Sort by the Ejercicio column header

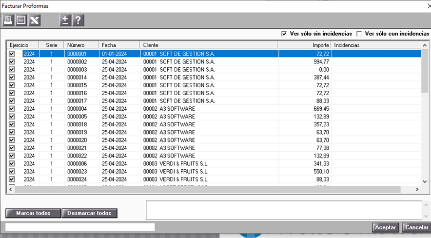click(23, 45)
